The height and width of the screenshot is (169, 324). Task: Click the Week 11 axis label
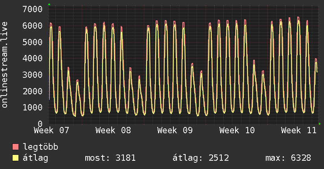298,130
